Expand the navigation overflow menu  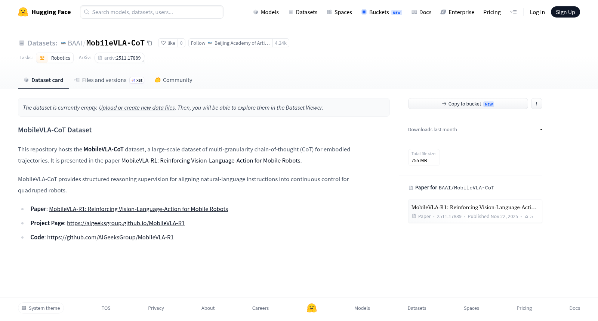coord(513,12)
